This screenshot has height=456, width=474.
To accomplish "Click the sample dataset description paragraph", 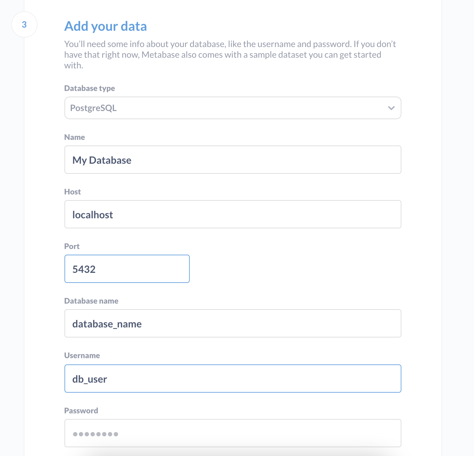I will coord(230,55).
